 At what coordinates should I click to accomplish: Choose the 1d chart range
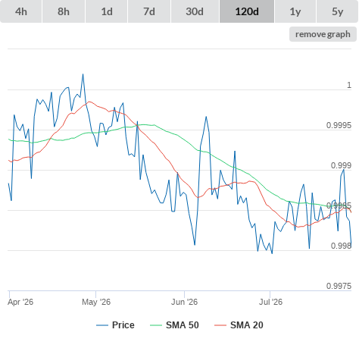pyautogui.click(x=107, y=11)
